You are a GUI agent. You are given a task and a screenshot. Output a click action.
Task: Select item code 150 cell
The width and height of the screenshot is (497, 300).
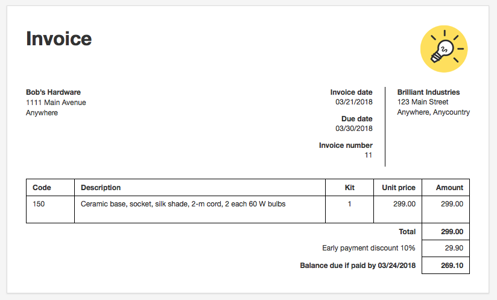click(51, 209)
